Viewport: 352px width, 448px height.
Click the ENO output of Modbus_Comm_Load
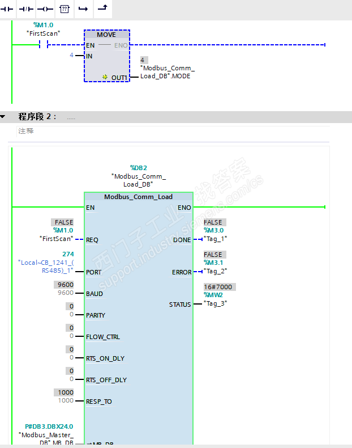tap(184, 208)
